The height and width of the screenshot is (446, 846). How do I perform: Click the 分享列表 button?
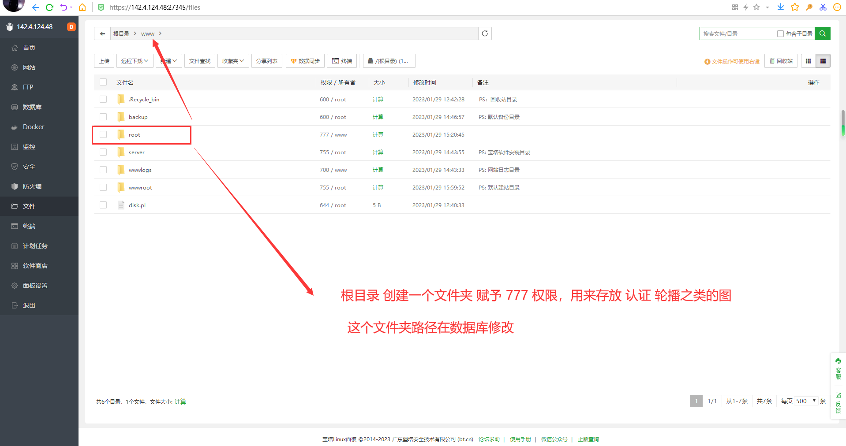pyautogui.click(x=267, y=61)
